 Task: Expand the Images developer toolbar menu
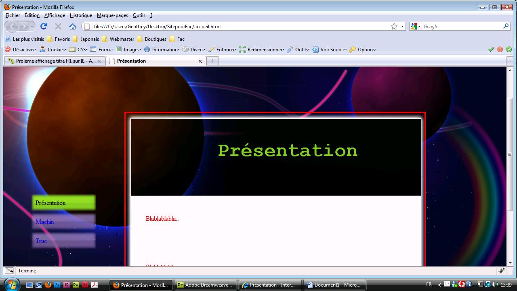coord(128,50)
